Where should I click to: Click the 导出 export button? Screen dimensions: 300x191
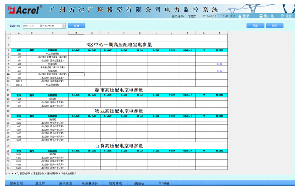pos(256,26)
